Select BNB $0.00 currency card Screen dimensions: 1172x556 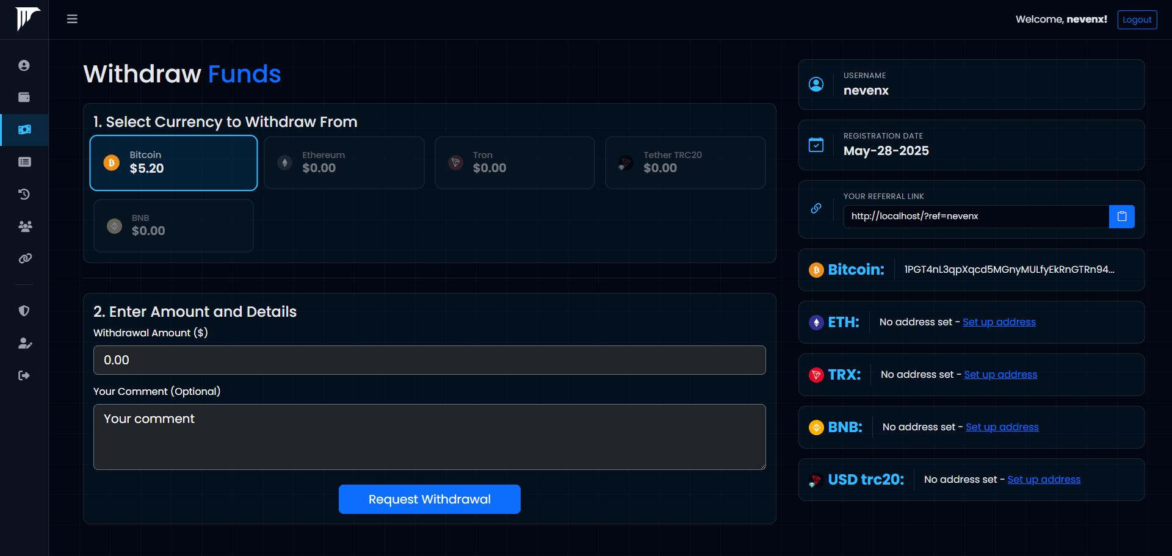[173, 226]
